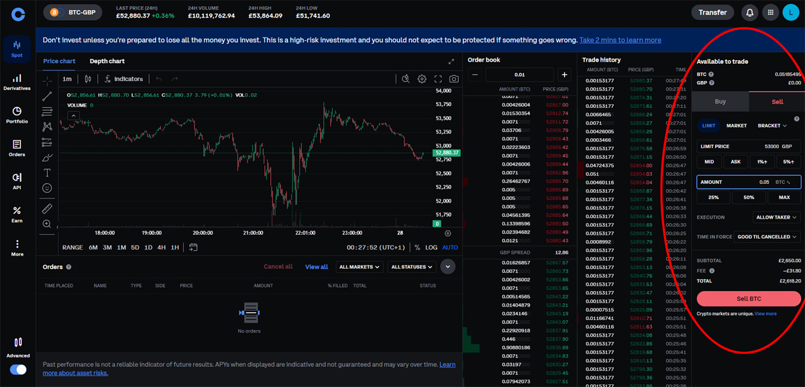Collapse the Orders panel chevron
Screen dimensions: 805x387
[x=448, y=266]
